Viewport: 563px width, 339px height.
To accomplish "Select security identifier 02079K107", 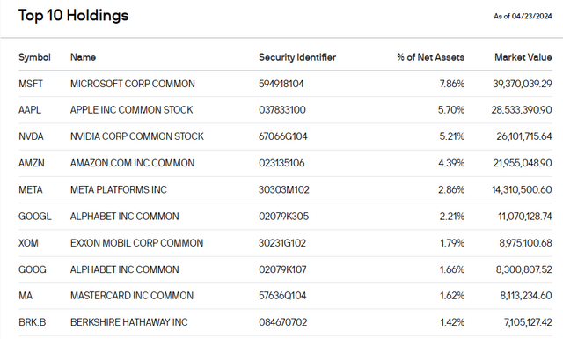I will pos(282,269).
